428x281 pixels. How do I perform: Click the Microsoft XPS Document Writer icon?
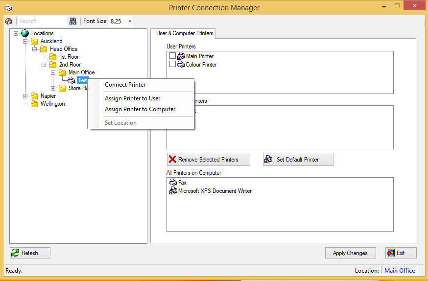coord(173,191)
